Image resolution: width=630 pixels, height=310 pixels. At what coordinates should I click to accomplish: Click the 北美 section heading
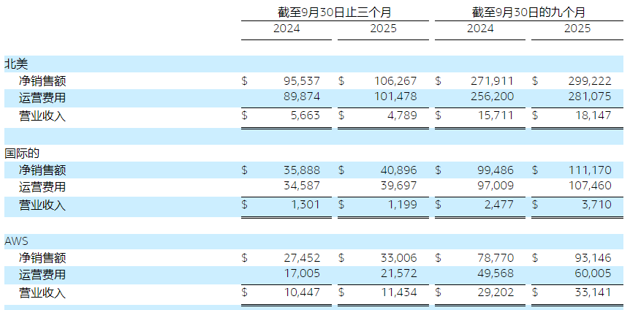pos(16,64)
